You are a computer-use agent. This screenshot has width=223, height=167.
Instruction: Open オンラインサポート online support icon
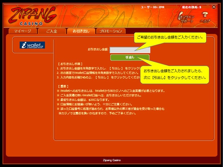pos(186,17)
